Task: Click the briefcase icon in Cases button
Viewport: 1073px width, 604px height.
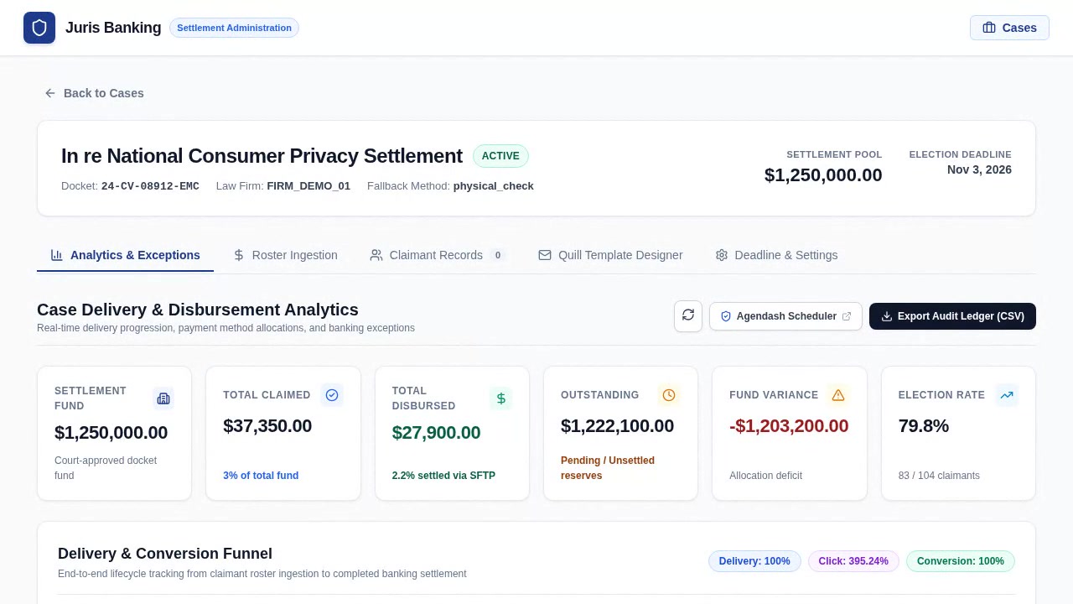Action: [x=989, y=28]
